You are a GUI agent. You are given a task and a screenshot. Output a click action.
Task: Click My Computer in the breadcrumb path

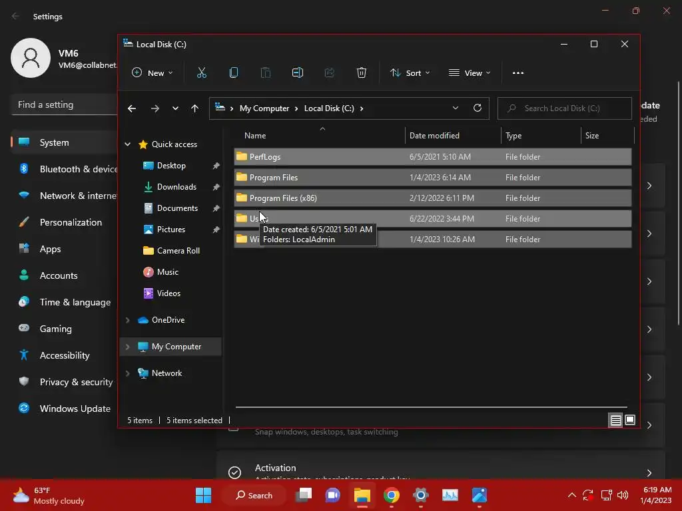point(264,108)
